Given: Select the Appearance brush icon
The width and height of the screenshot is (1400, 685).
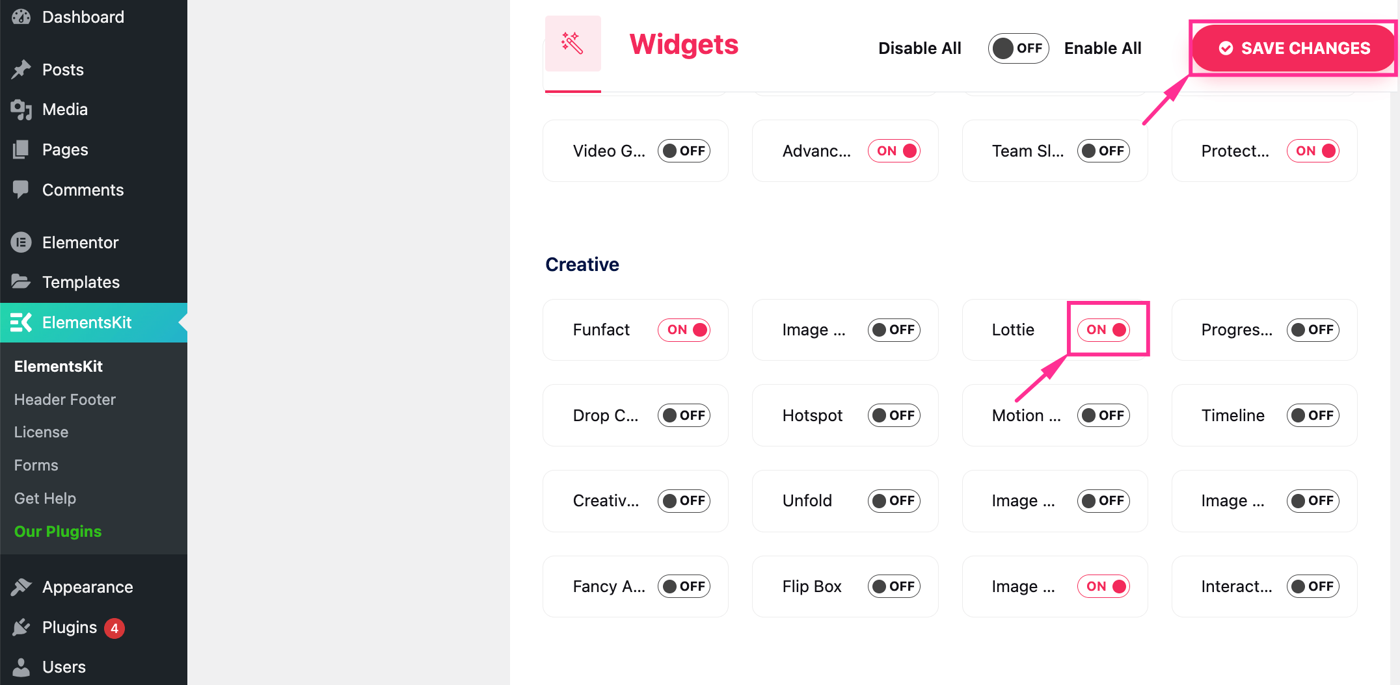Looking at the screenshot, I should coord(21,586).
